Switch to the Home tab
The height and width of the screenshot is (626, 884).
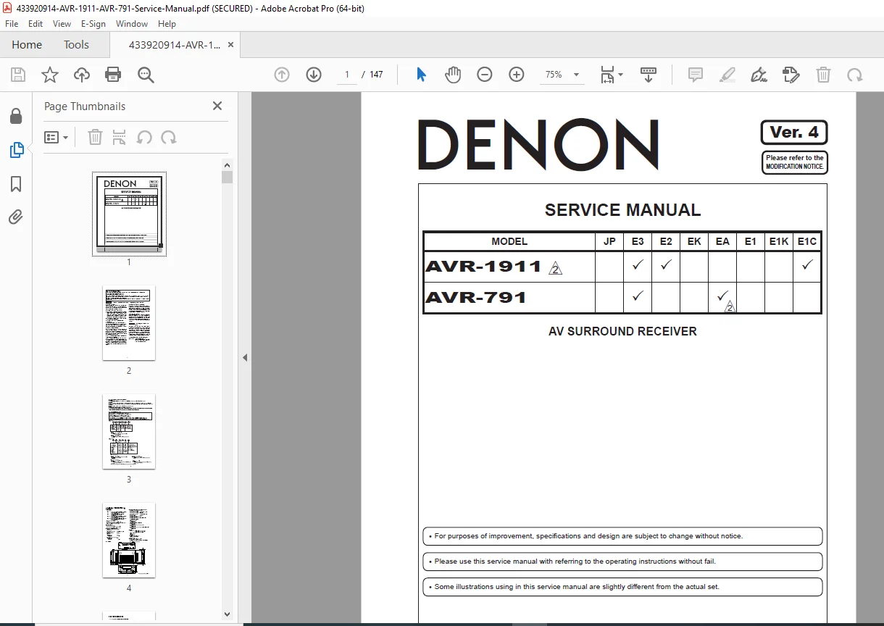[27, 45]
